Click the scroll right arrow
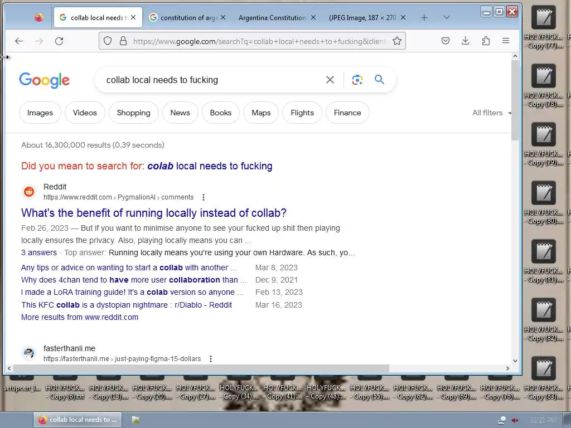 [x=507, y=368]
